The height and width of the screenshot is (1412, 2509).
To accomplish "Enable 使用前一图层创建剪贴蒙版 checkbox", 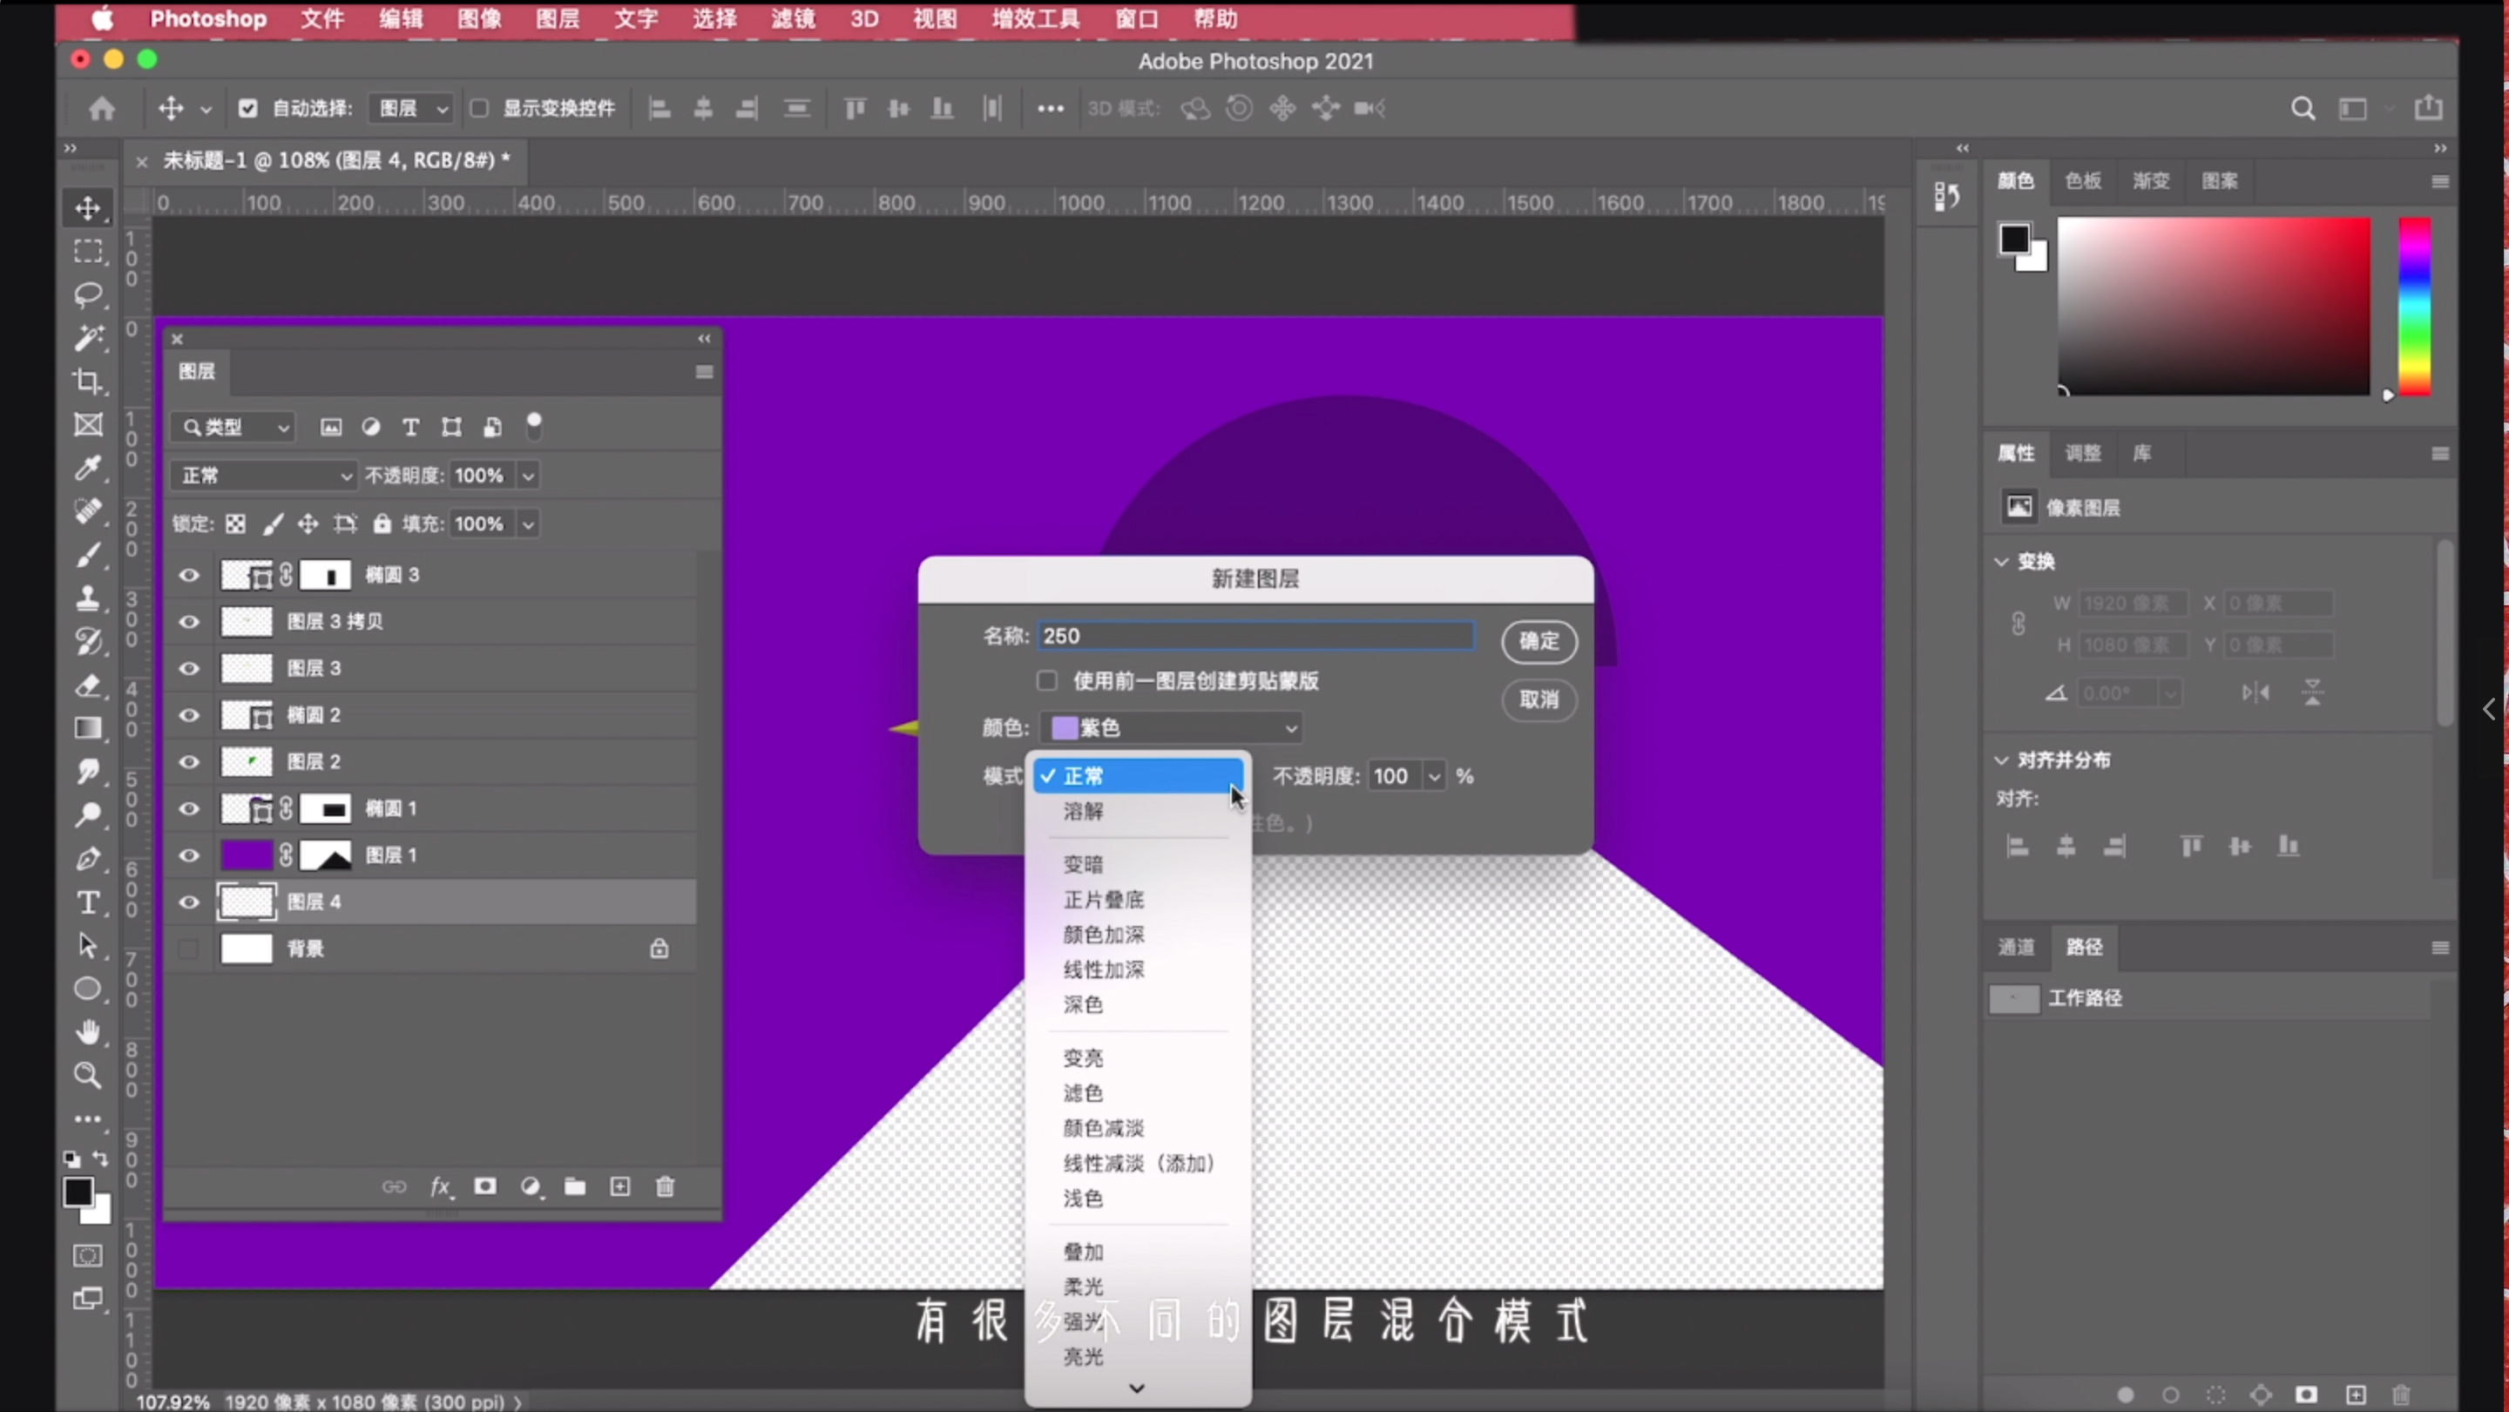I will (1047, 680).
